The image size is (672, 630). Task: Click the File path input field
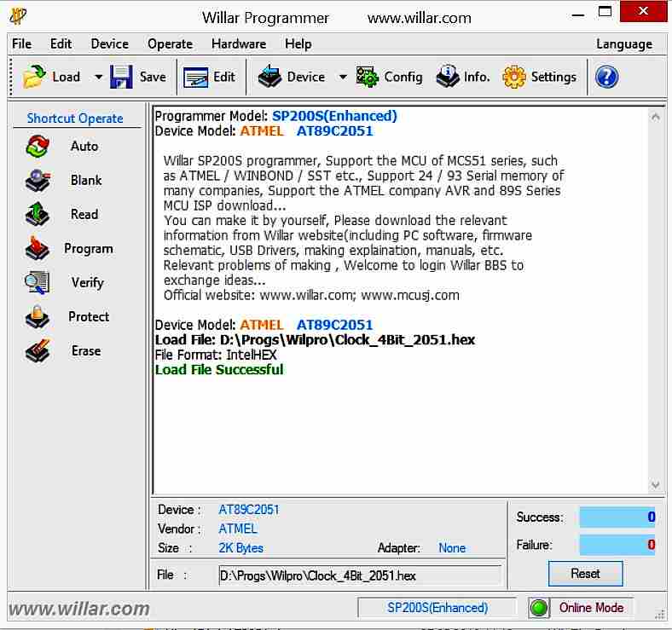tap(360, 575)
